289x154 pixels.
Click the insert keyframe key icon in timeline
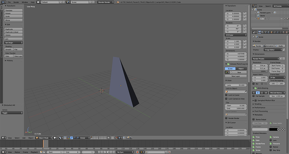pyautogui.click(x=166, y=152)
